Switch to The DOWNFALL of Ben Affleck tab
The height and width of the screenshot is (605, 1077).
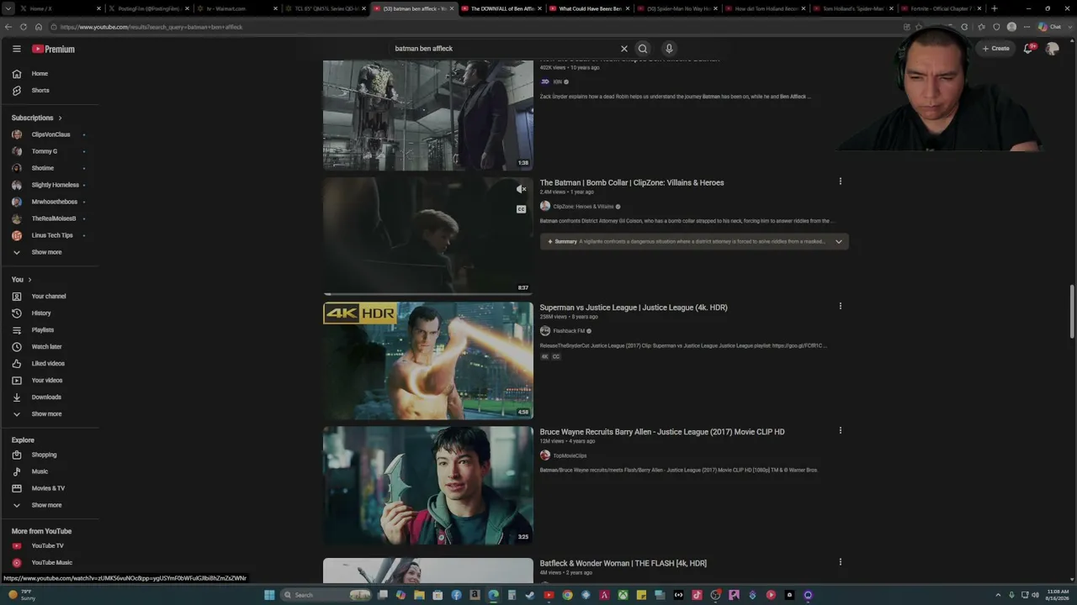click(x=501, y=8)
